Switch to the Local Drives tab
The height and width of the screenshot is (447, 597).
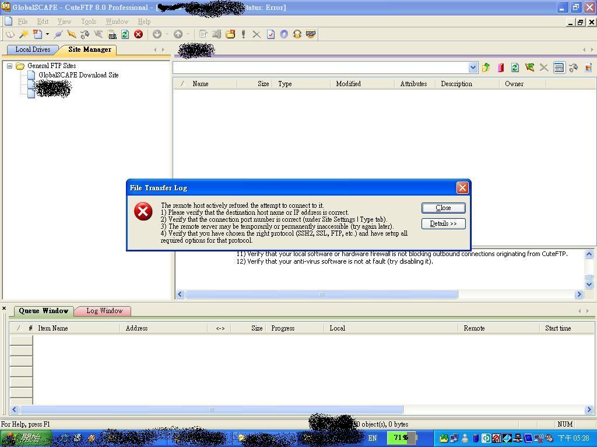tap(33, 49)
